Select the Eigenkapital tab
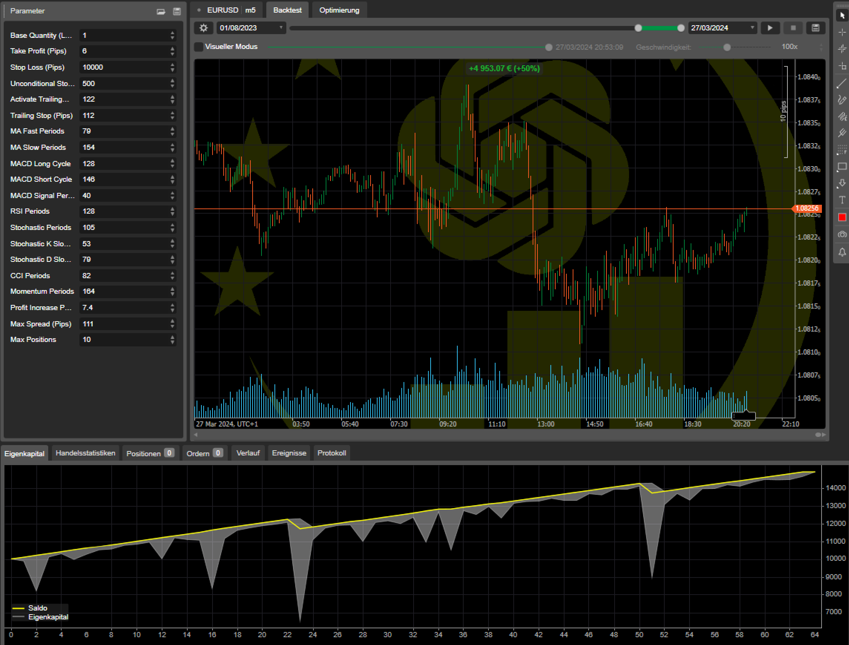Viewport: 849px width, 645px height. pyautogui.click(x=24, y=453)
